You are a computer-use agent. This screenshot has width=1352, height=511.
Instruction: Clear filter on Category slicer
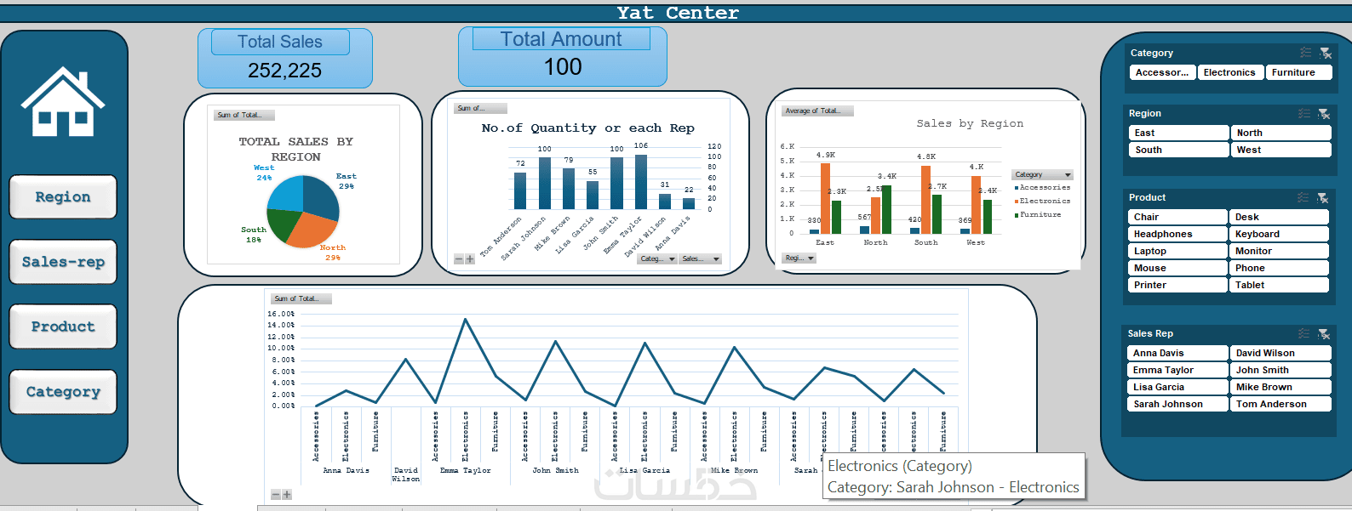tap(1325, 53)
